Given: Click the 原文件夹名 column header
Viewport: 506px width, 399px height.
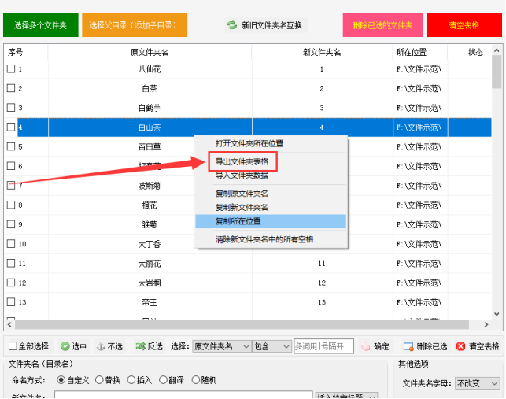Looking at the screenshot, I should click(x=150, y=52).
